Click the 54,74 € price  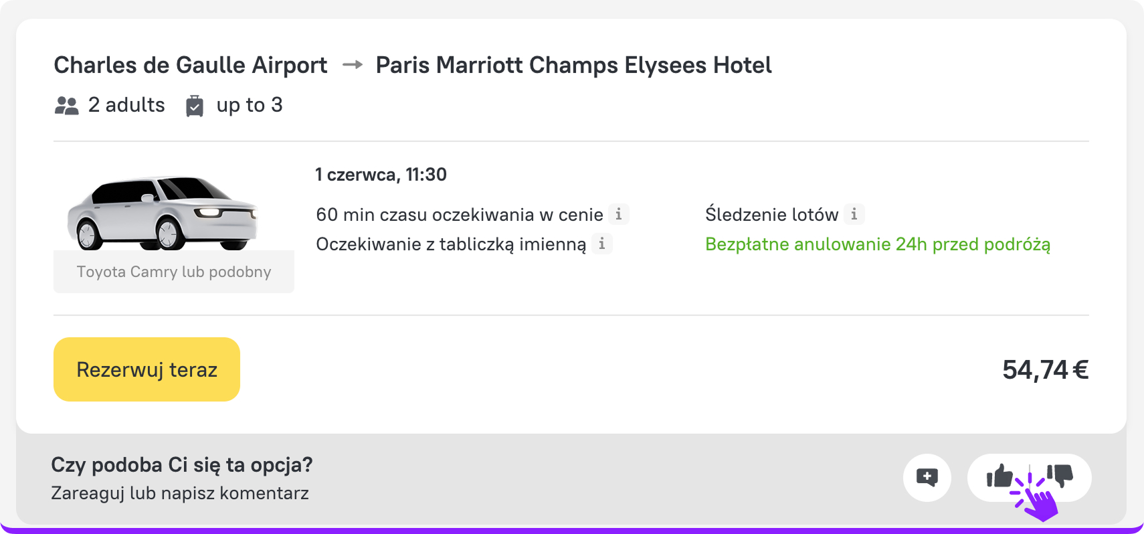tap(1045, 369)
